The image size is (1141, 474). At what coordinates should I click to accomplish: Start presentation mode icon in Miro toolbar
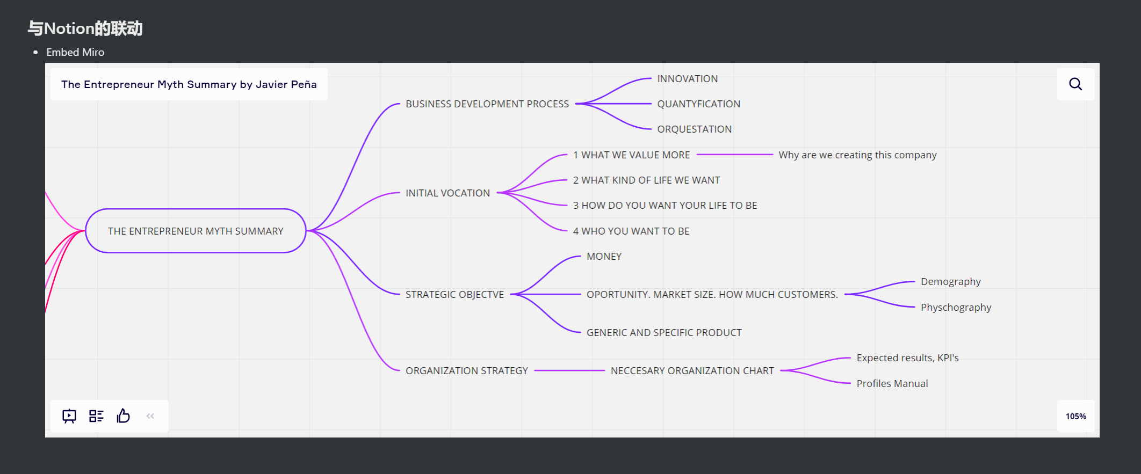tap(69, 416)
